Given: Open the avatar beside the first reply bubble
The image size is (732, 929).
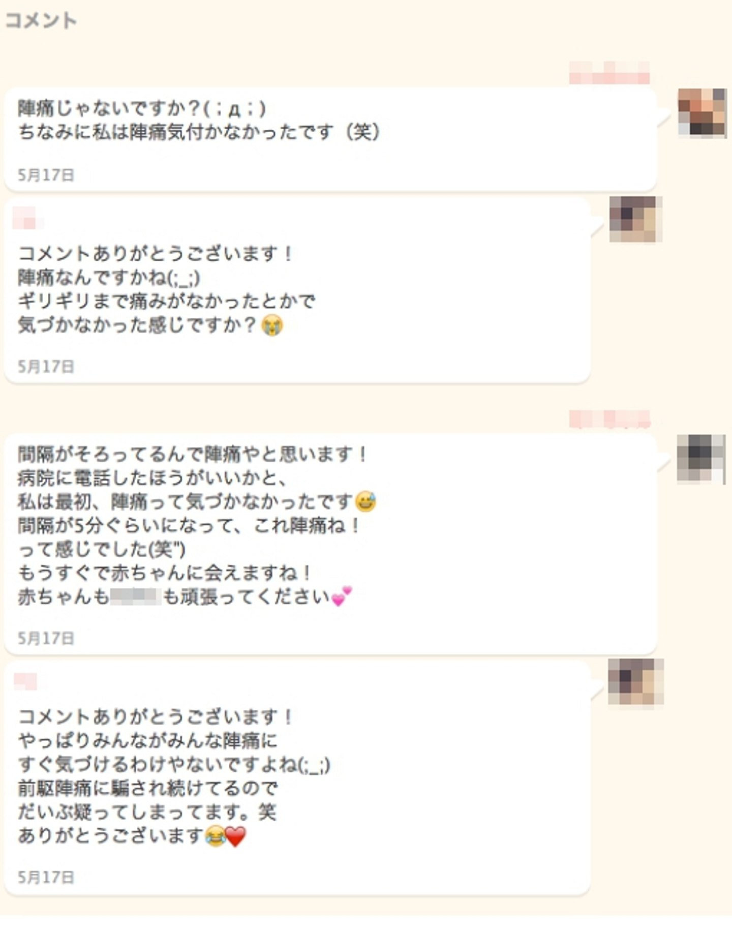Looking at the screenshot, I should [x=635, y=219].
